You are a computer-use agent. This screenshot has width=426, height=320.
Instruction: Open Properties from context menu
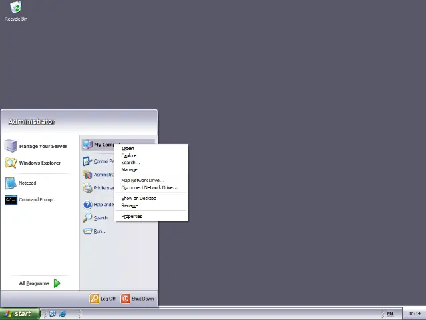(x=151, y=216)
